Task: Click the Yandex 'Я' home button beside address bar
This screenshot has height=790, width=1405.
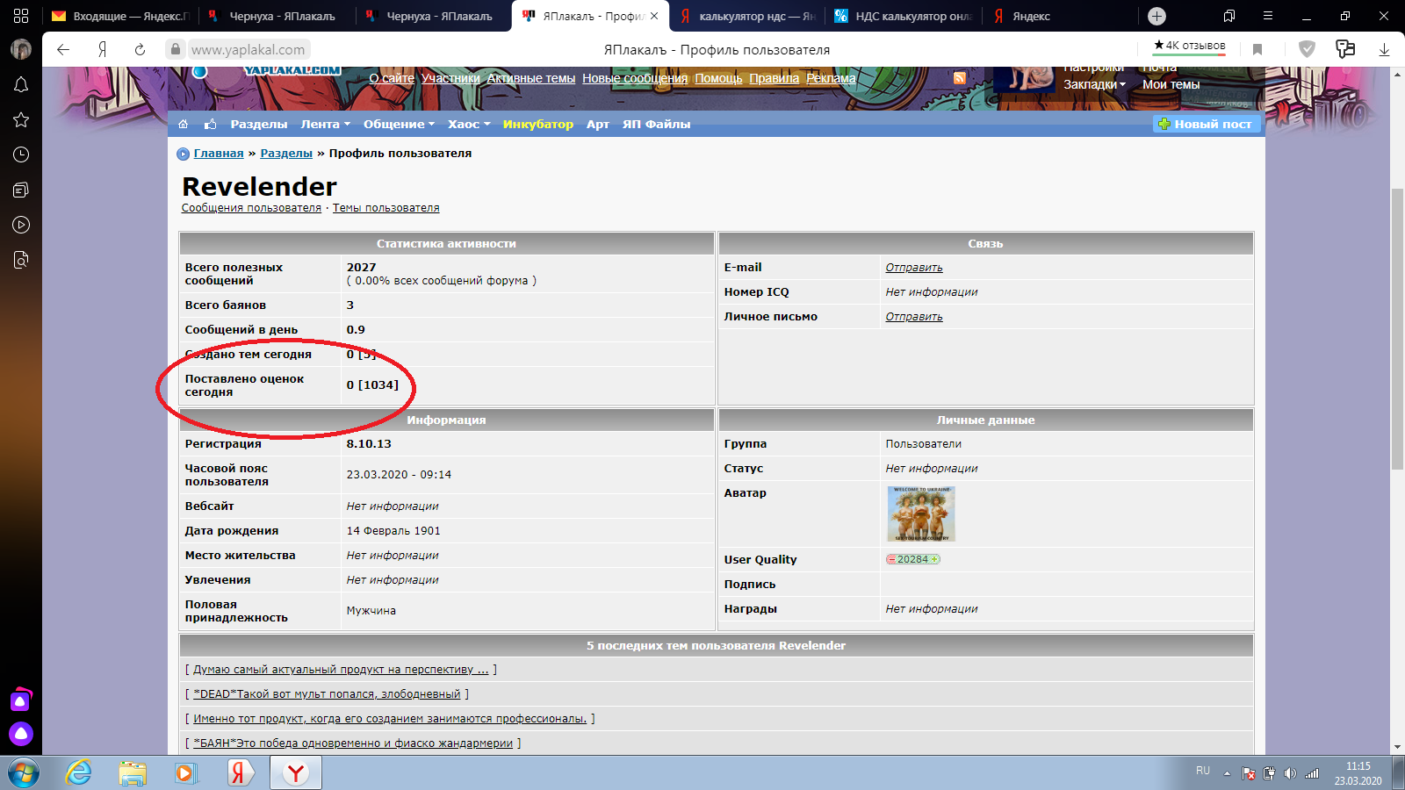Action: click(x=102, y=50)
